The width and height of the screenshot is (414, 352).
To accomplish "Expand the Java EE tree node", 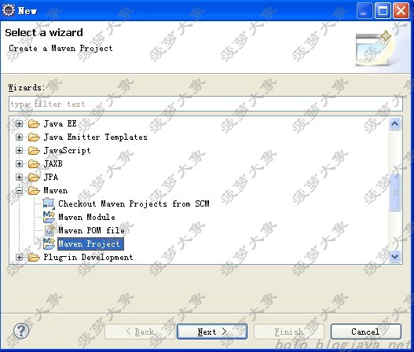I will coord(19,123).
